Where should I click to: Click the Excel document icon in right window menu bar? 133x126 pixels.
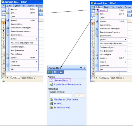(x=93, y=7)
